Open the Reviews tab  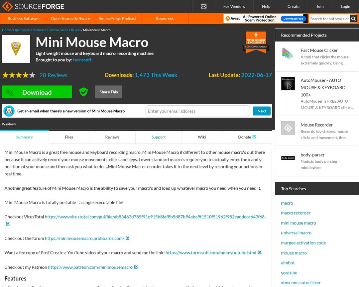point(112,137)
